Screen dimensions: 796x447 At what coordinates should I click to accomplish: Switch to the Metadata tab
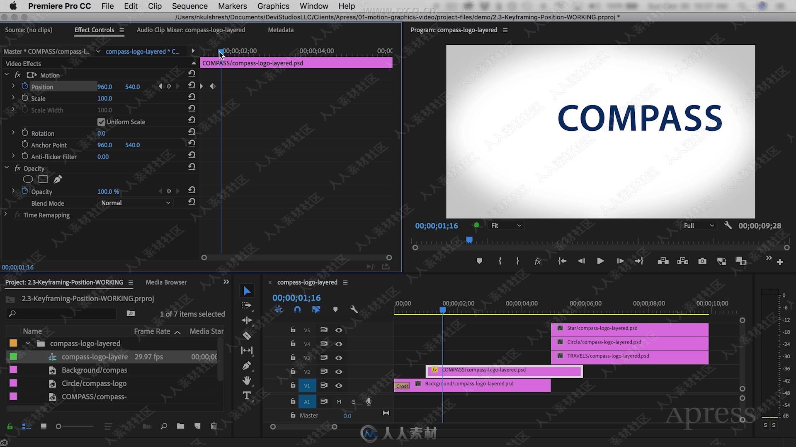point(281,30)
